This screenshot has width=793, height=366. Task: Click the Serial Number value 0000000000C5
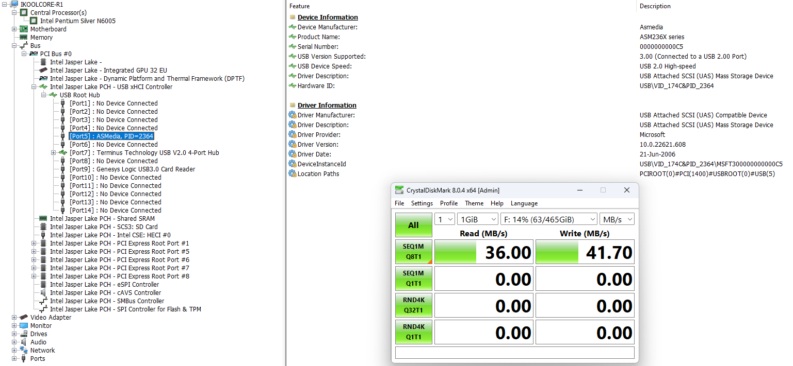pos(661,47)
